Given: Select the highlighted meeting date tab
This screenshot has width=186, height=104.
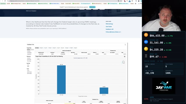Looking at the screenshot, I should [x=37, y=48].
